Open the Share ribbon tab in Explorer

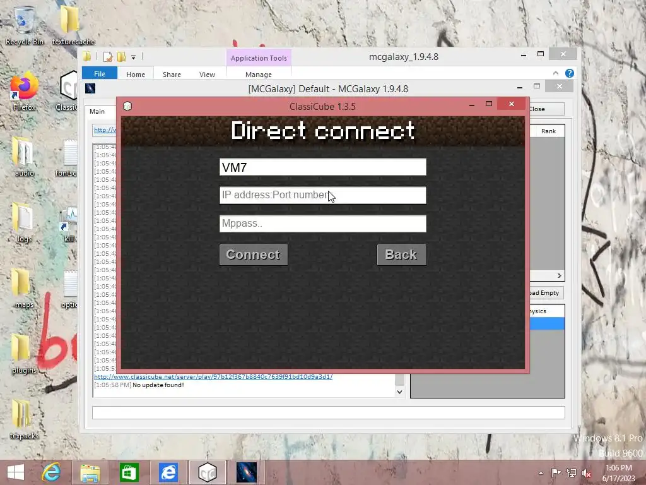172,75
